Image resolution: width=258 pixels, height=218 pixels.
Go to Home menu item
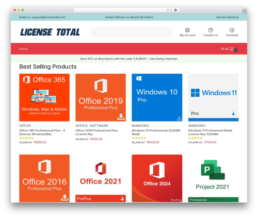23,49
